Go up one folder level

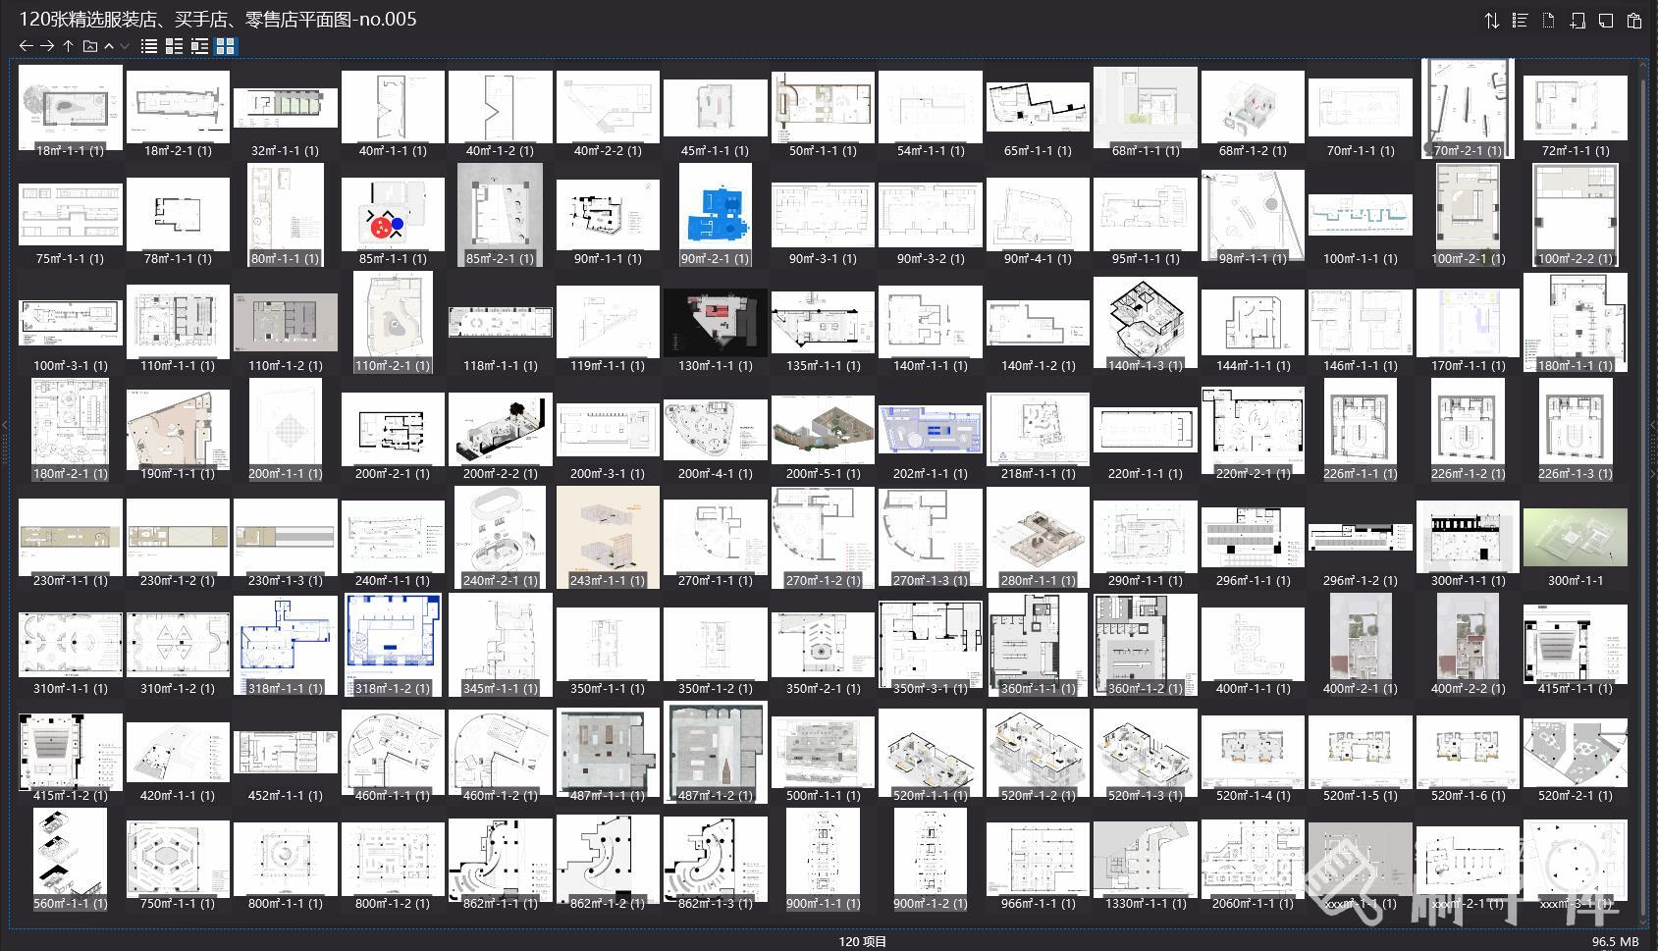[x=68, y=46]
